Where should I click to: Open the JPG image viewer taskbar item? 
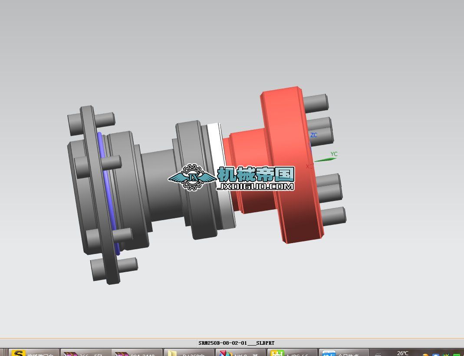(x=291, y=353)
